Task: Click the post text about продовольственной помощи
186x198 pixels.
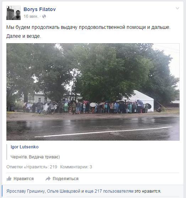Action: pos(88,27)
